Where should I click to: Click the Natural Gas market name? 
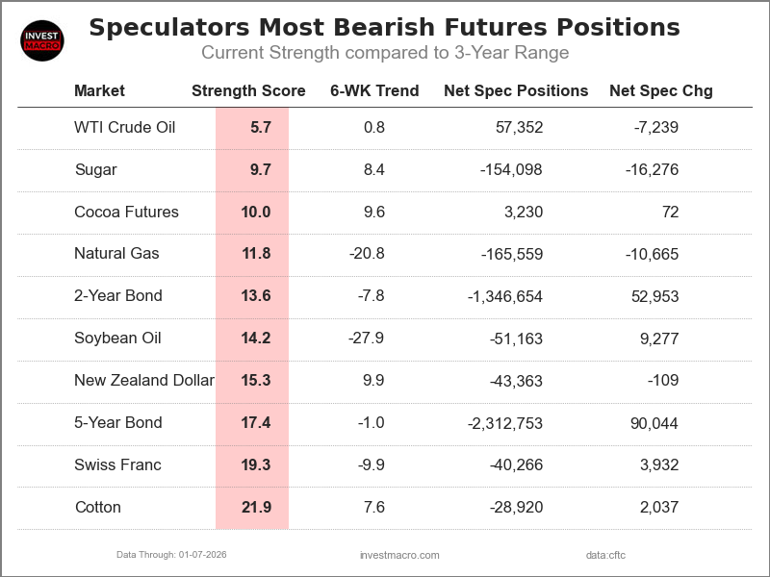tap(116, 254)
